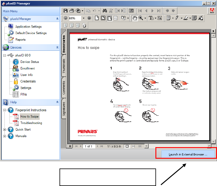This screenshot has height=186, width=217.
Task: Click the Adobe logo icon
Action: click(212, 11)
